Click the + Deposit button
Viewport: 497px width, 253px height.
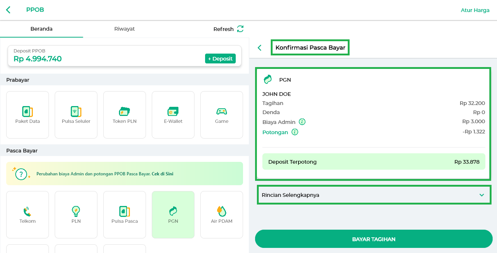(220, 59)
